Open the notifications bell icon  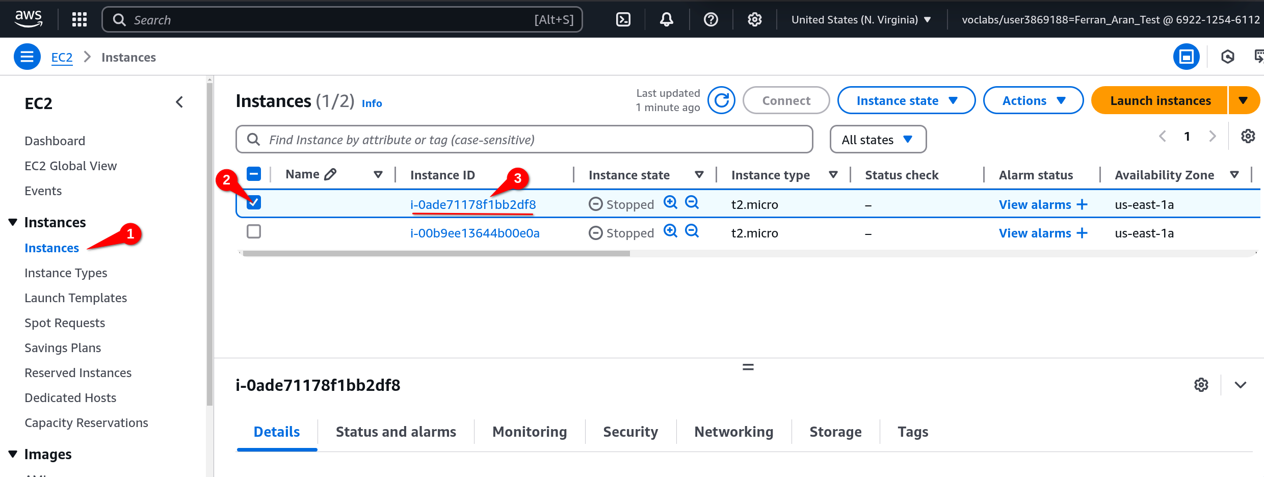pyautogui.click(x=666, y=19)
